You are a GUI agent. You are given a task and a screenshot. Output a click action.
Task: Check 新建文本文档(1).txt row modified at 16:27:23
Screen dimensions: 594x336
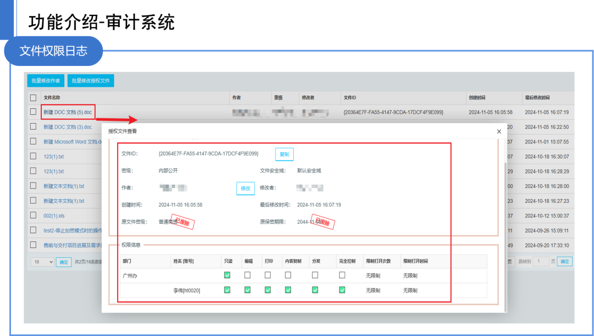tap(34, 200)
